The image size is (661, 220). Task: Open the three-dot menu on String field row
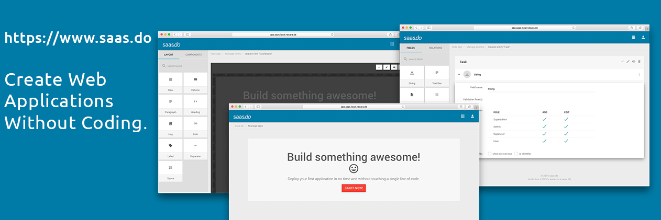[639, 75]
